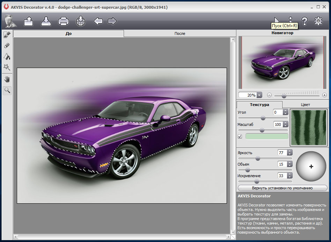Run processing with the play triangle icon
This screenshot has height=242, width=331.
[x=276, y=20]
